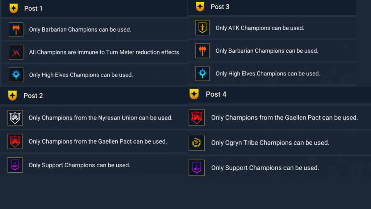Select the purple Support icon in Post 4
The image size is (371, 209).
coord(197,168)
